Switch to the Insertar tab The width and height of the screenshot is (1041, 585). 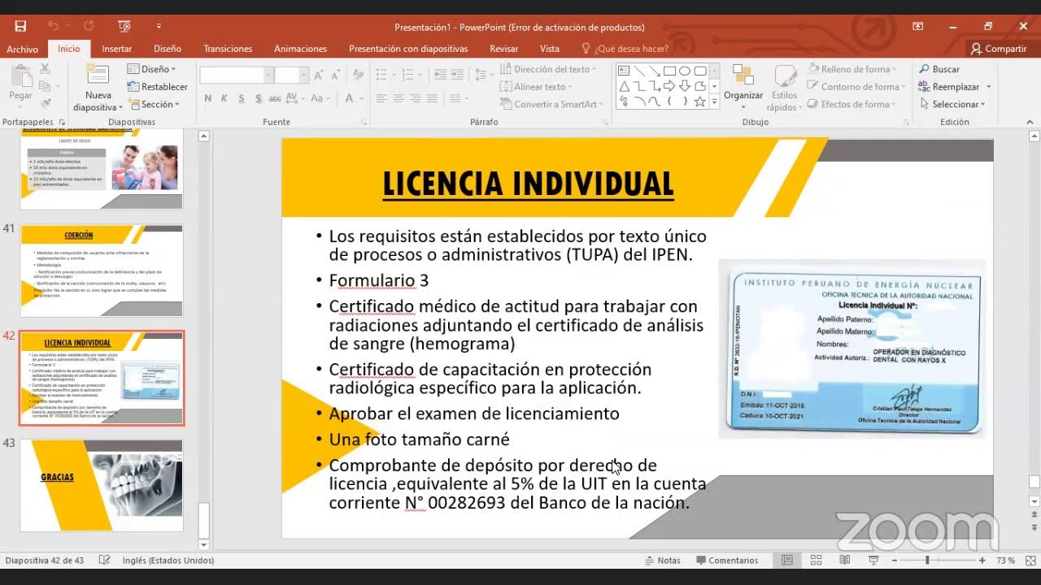pos(116,49)
